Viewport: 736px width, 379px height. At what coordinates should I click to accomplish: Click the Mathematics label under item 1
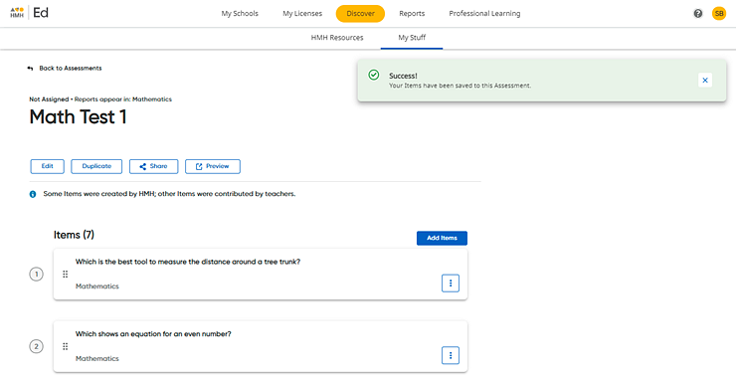[97, 286]
